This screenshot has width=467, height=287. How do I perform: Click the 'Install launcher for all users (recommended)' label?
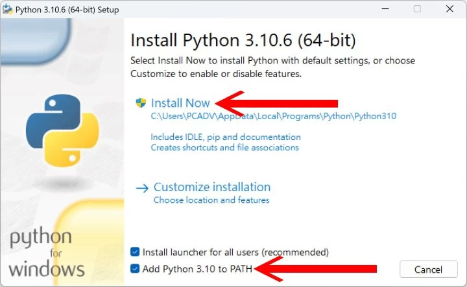235,252
